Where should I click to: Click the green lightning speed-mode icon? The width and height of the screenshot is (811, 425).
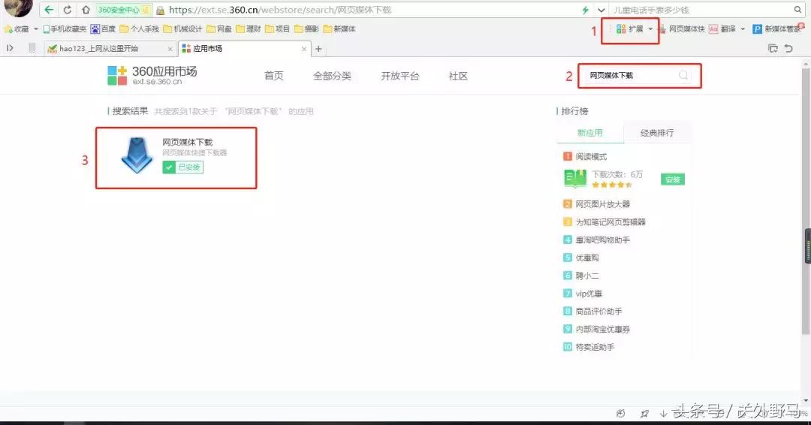click(585, 10)
